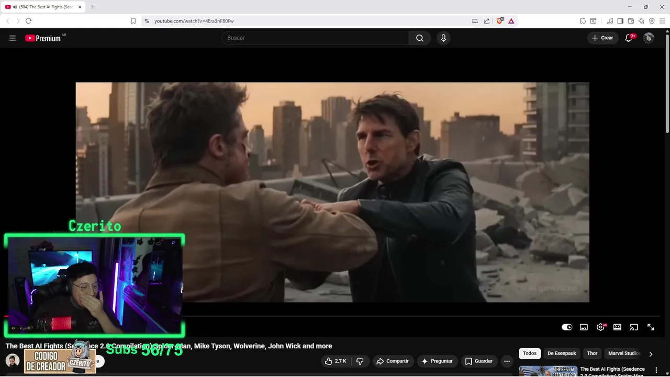Click the address bar URL
Screen dimensions: 670x377
[194, 21]
